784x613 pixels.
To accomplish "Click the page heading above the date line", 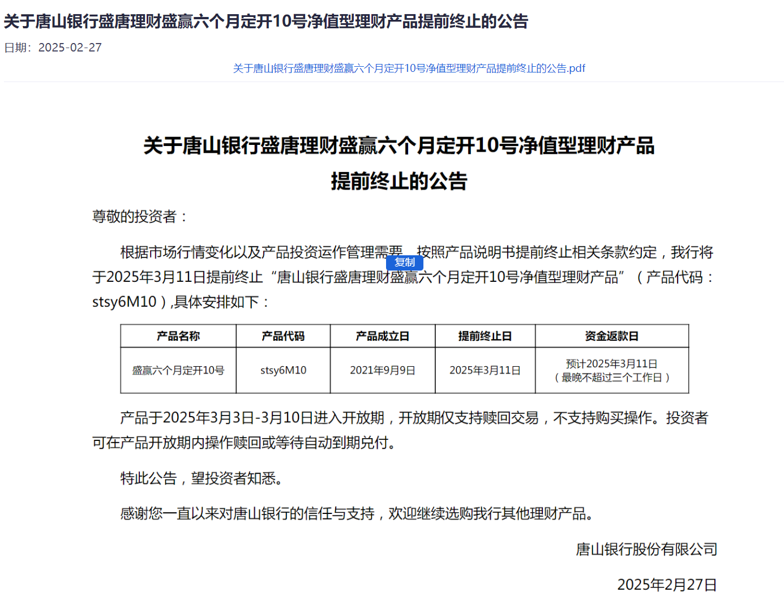I will tap(266, 22).
